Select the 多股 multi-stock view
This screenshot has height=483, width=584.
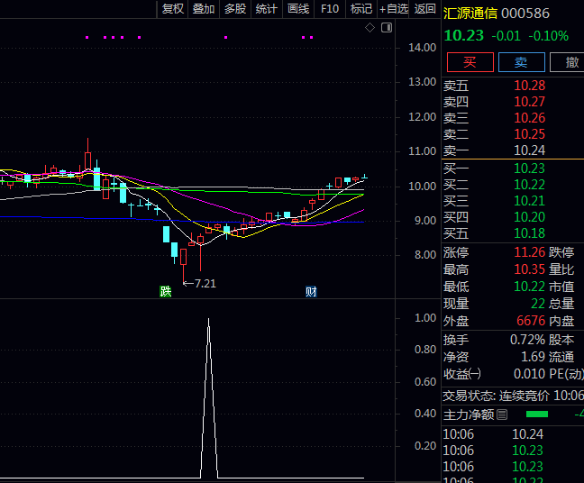pyautogui.click(x=235, y=9)
